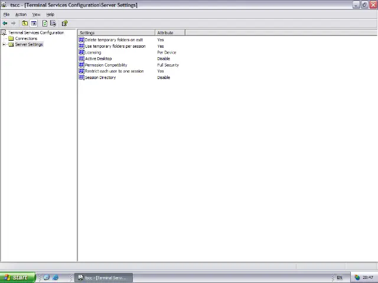
Task: Open the Windows start button
Action: tap(18, 278)
